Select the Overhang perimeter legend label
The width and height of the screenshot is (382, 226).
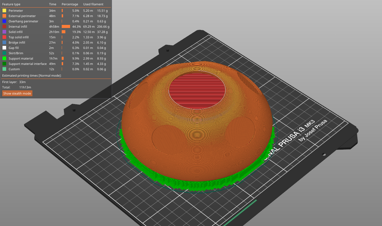(x=23, y=21)
